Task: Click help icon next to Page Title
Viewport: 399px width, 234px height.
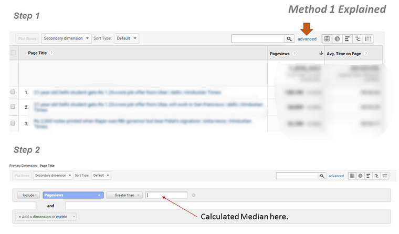Action: click(51, 53)
